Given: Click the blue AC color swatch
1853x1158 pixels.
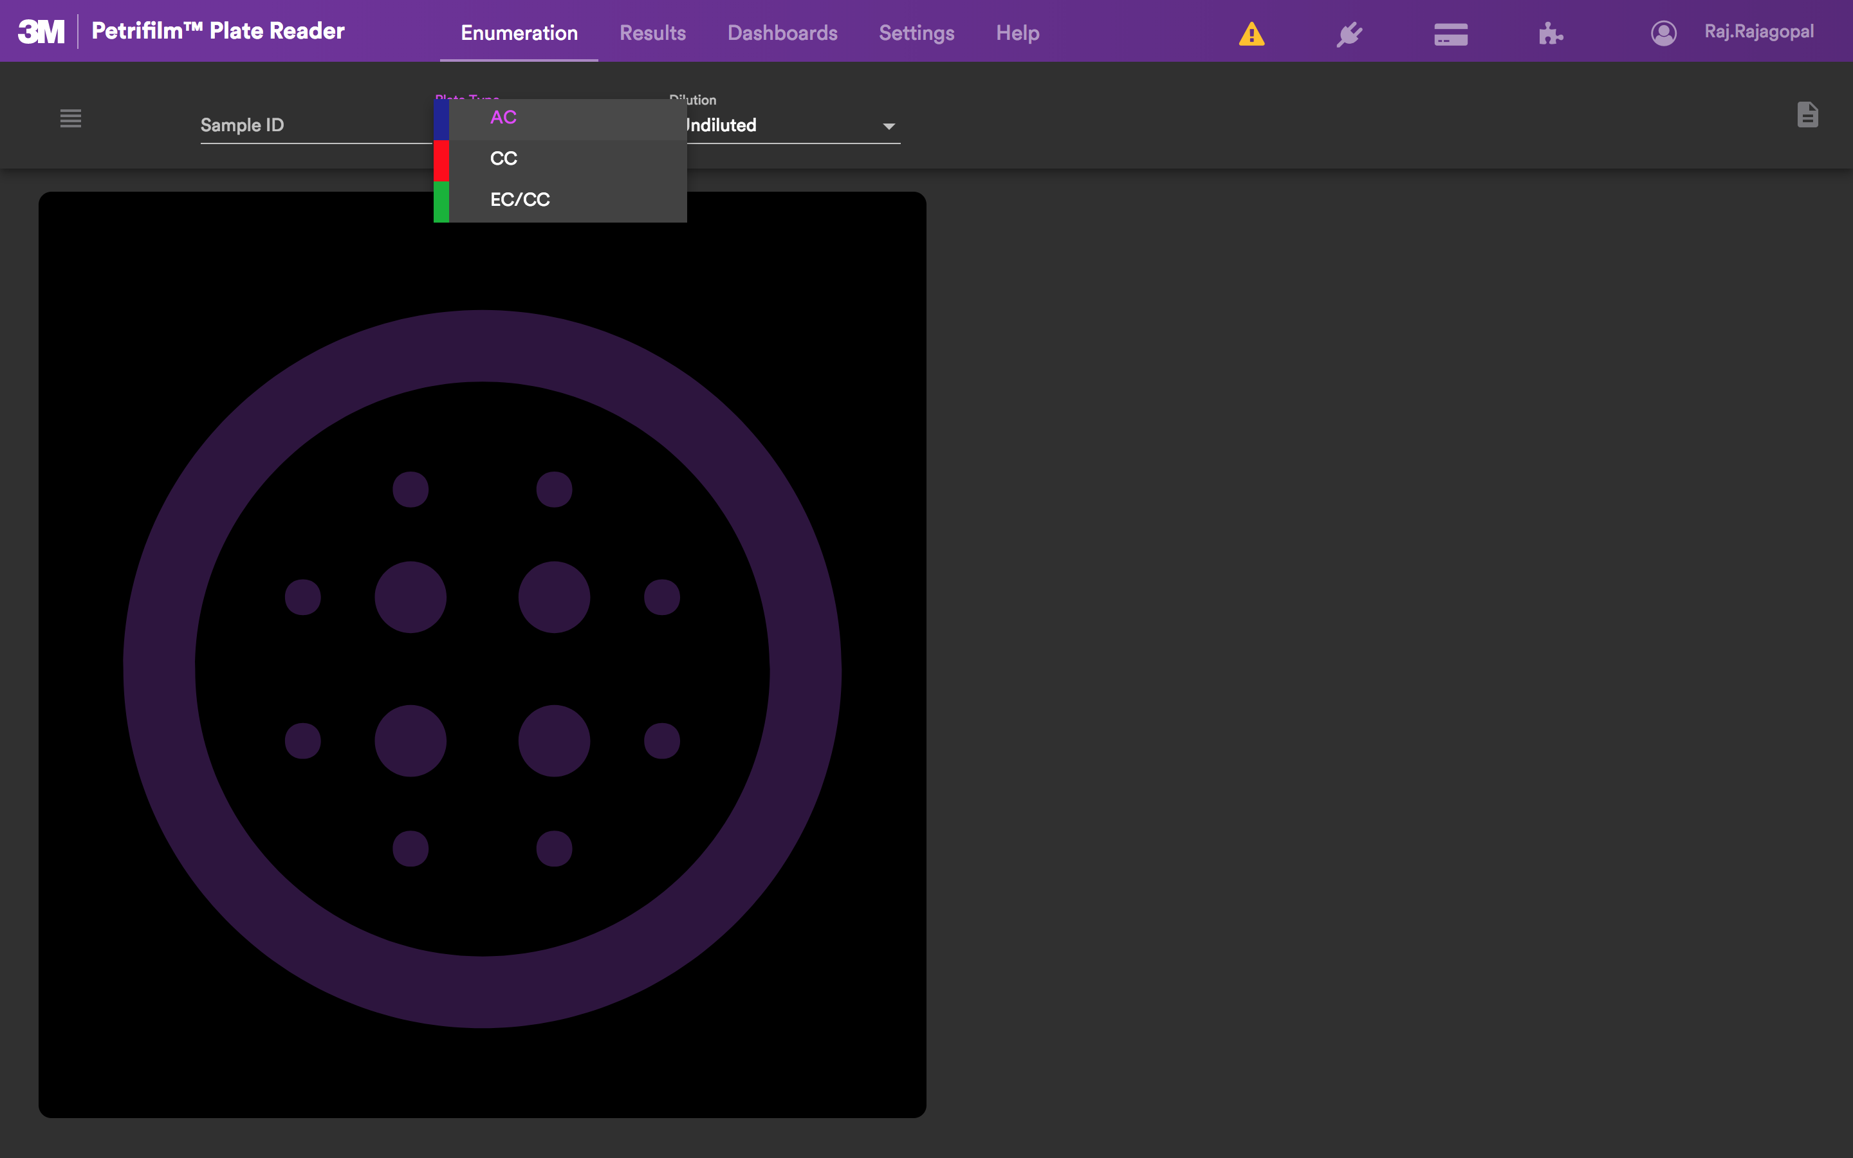Looking at the screenshot, I should [x=441, y=120].
